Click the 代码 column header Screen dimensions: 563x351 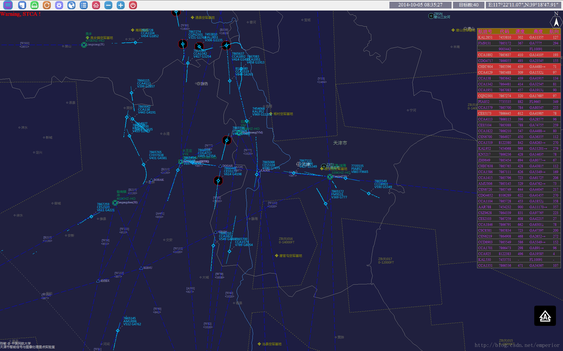pos(504,31)
